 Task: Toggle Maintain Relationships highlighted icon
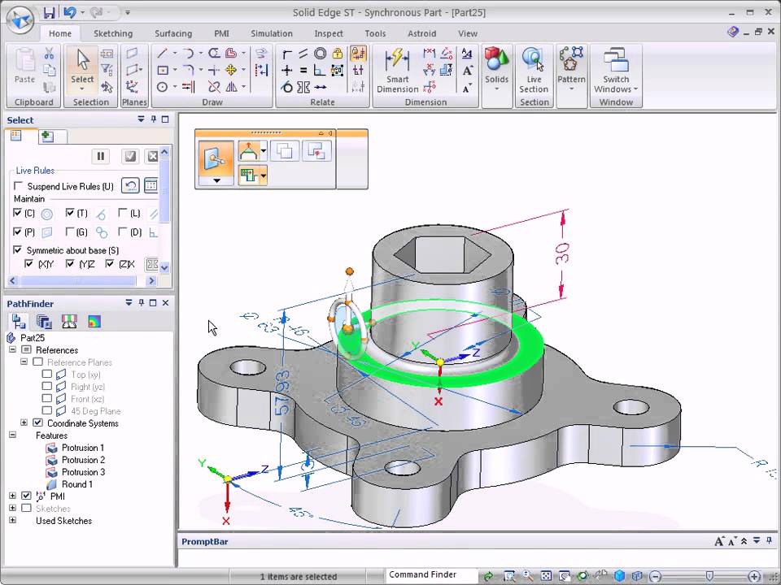click(358, 54)
